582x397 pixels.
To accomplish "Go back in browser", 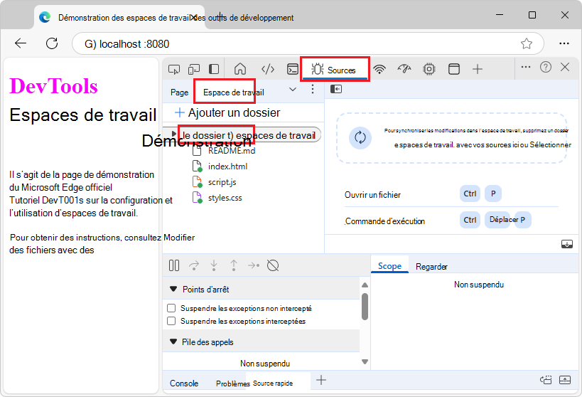I will [x=21, y=43].
